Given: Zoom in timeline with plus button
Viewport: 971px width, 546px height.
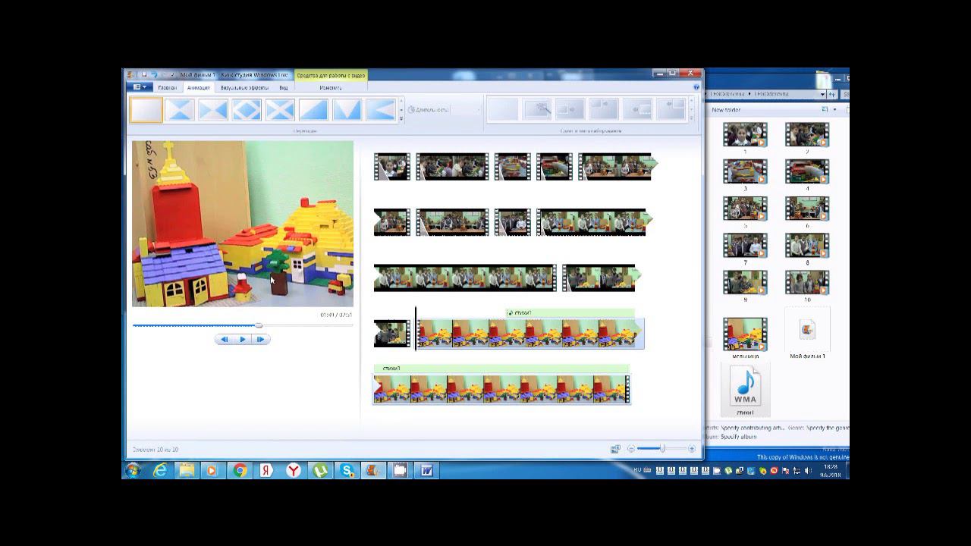Looking at the screenshot, I should tap(692, 449).
